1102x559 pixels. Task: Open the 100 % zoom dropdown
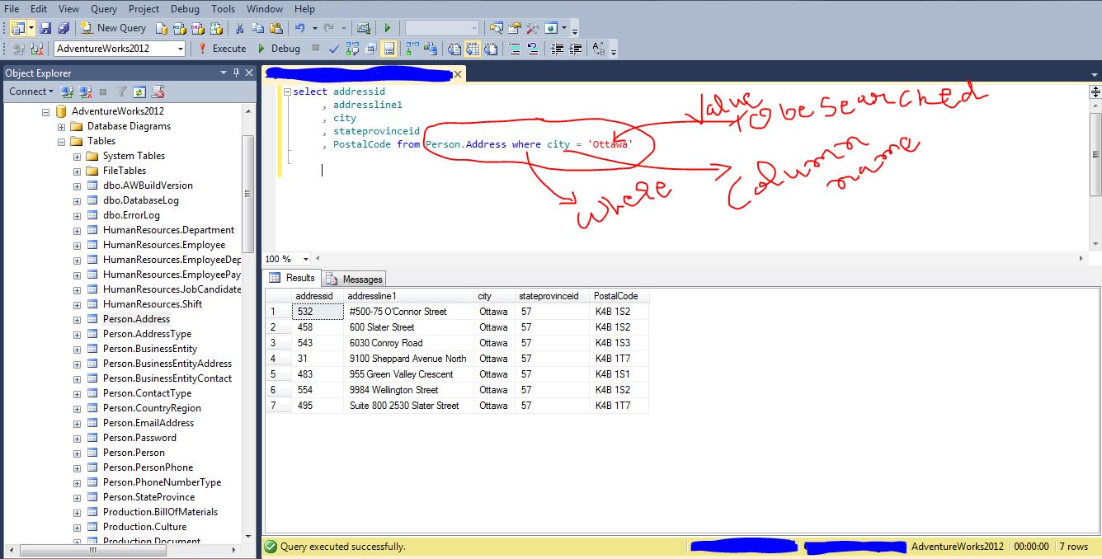pos(306,259)
